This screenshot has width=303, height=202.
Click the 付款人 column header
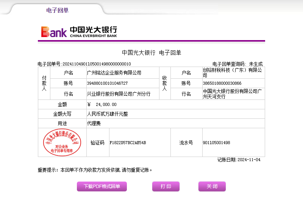click(44, 83)
